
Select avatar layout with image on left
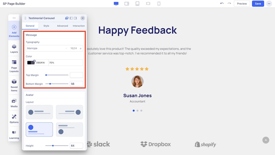pos(39,112)
